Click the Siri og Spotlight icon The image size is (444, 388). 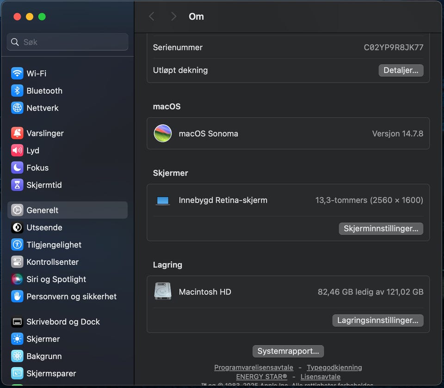point(17,279)
